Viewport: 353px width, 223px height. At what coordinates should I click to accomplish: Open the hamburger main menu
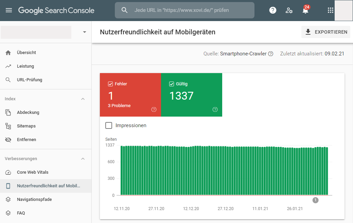point(9,10)
